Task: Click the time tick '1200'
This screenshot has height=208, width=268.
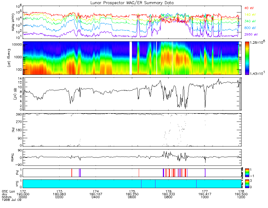Action: pos(241,197)
